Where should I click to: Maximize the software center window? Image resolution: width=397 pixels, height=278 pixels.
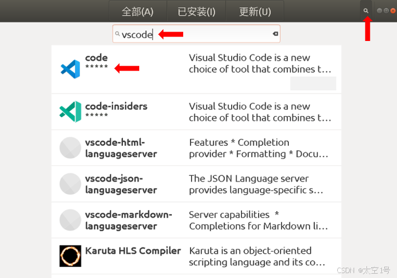click(386, 11)
